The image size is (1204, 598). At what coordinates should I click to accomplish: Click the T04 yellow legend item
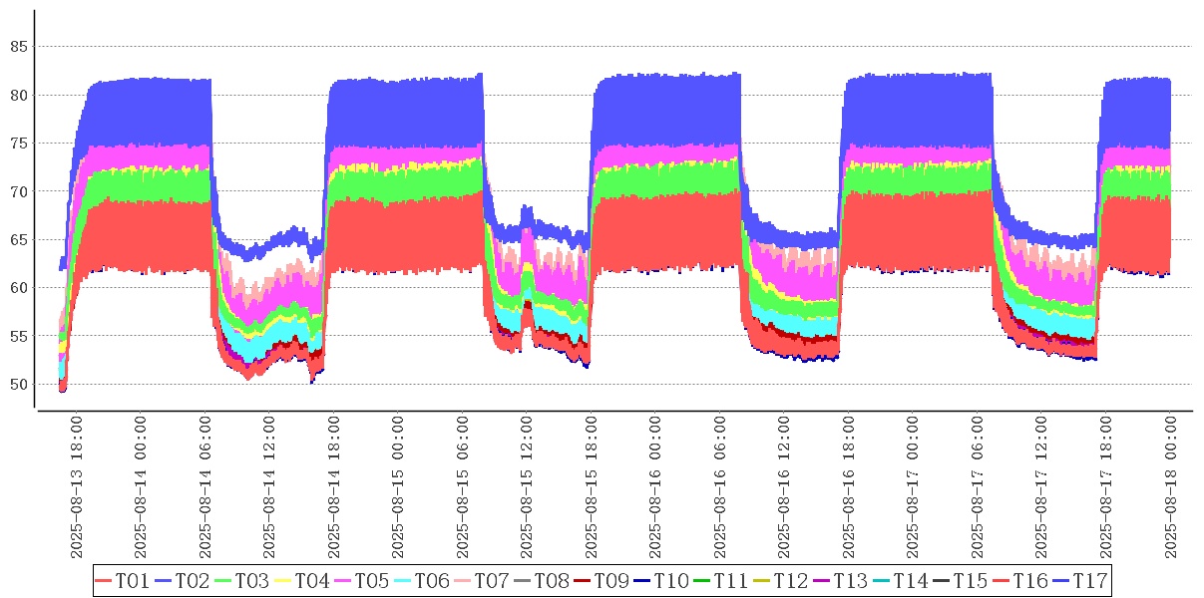click(302, 581)
